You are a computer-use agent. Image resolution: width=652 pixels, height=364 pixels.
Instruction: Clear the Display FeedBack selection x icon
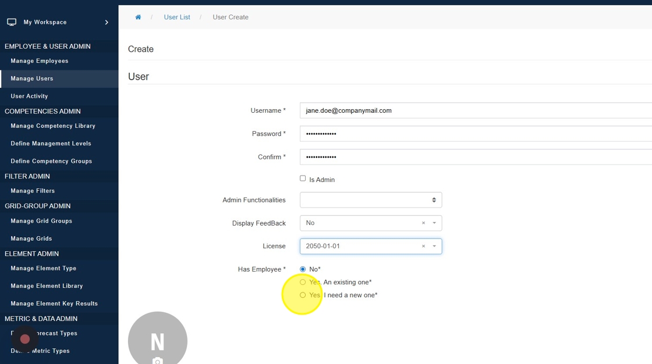(x=423, y=223)
